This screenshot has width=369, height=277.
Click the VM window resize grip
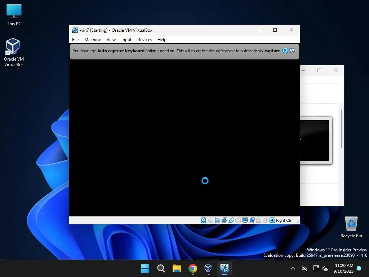(297, 222)
